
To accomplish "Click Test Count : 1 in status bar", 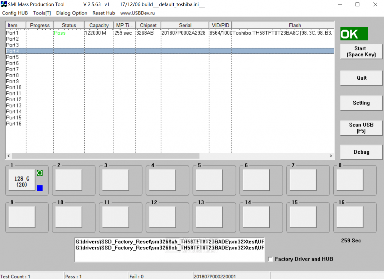I will tap(15, 276).
